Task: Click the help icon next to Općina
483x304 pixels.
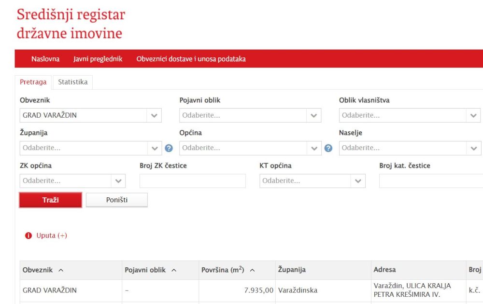Action: click(328, 148)
